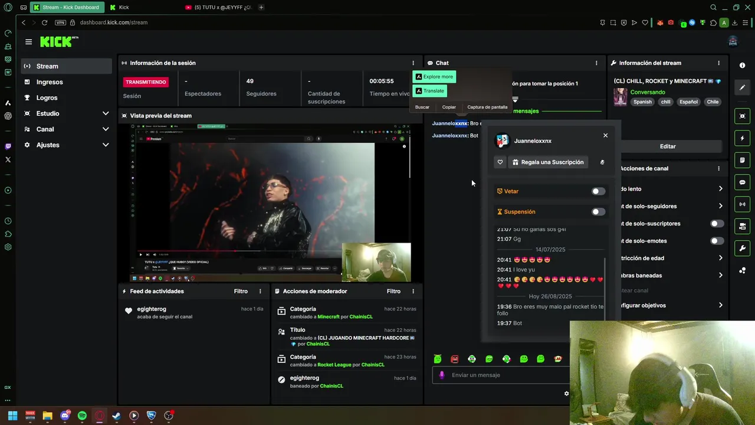Expand the Ajustes sidebar section

click(x=106, y=145)
